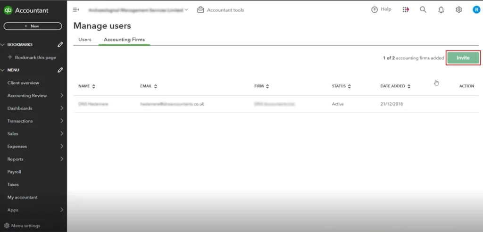Open the apps grid icon

pos(406,10)
